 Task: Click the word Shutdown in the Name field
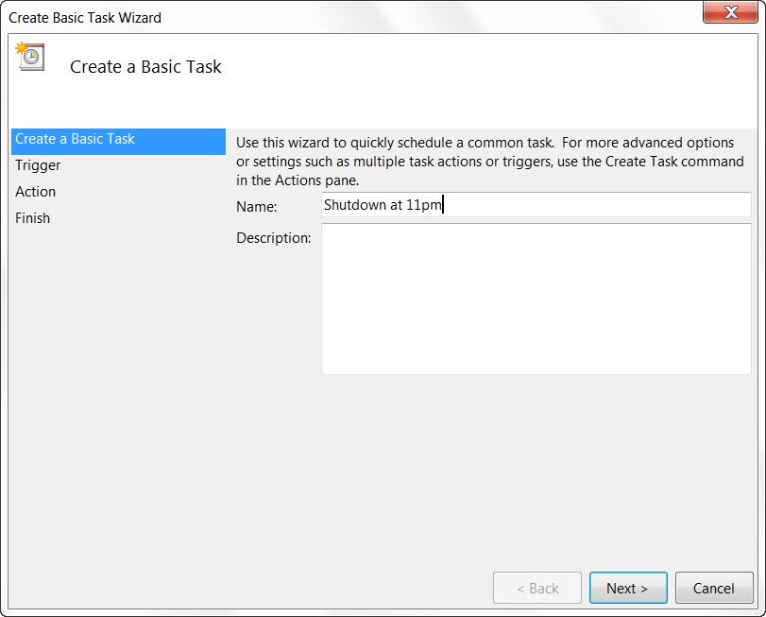coord(352,205)
